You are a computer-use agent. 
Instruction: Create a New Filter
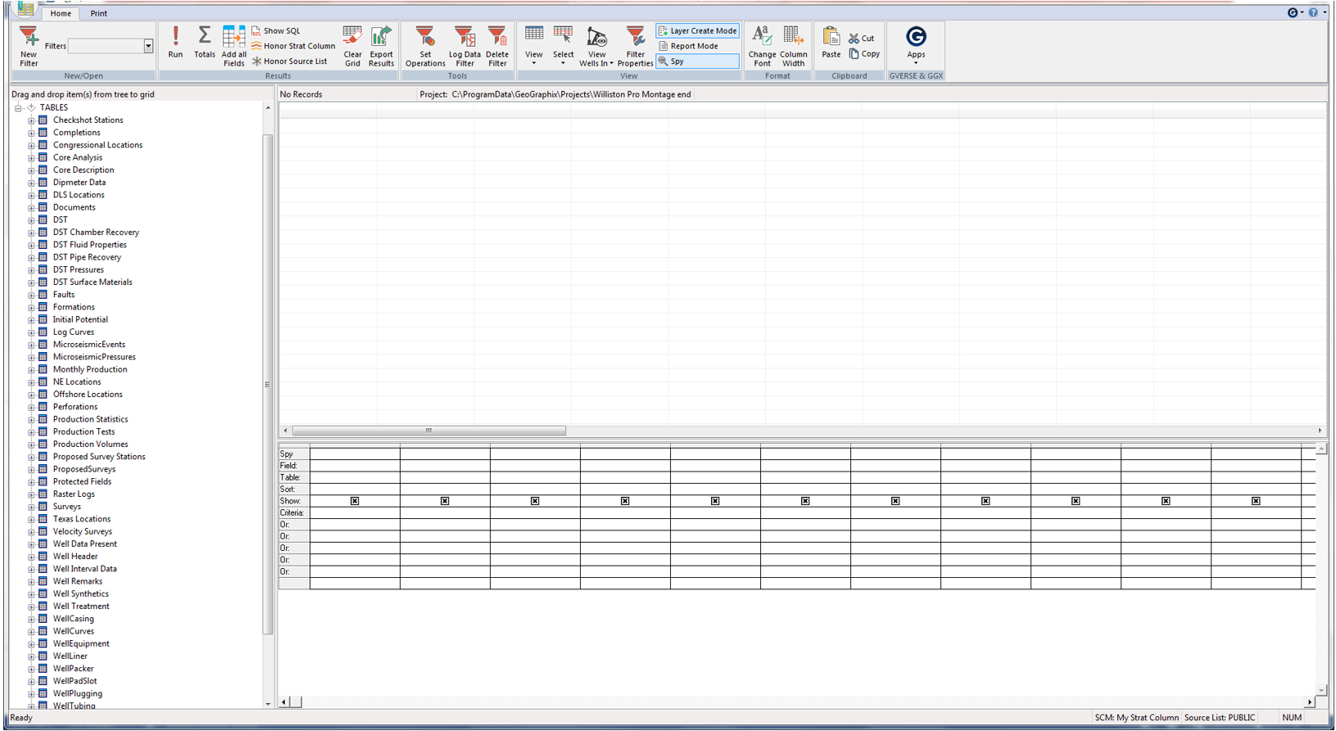(x=29, y=46)
